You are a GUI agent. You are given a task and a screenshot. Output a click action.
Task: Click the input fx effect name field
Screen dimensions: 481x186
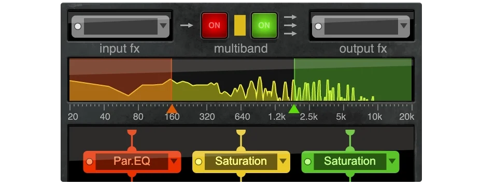point(121,26)
